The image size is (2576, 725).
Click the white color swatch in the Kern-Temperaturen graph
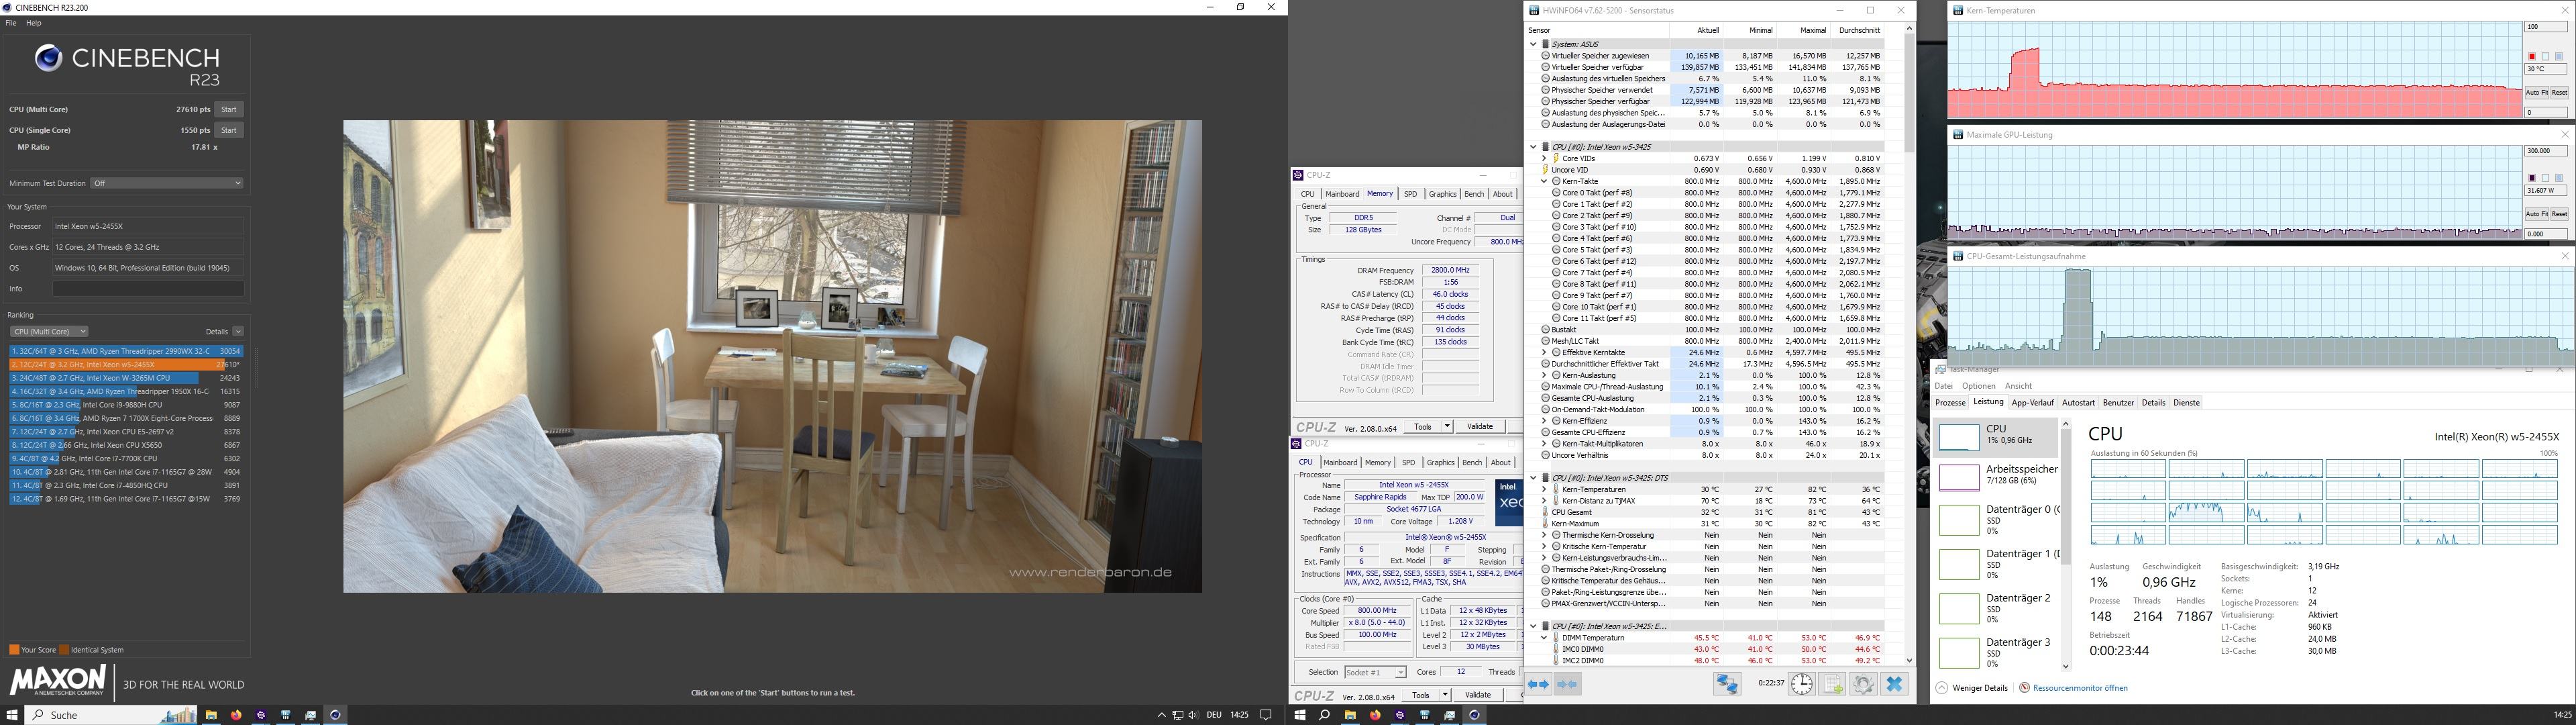[2545, 57]
